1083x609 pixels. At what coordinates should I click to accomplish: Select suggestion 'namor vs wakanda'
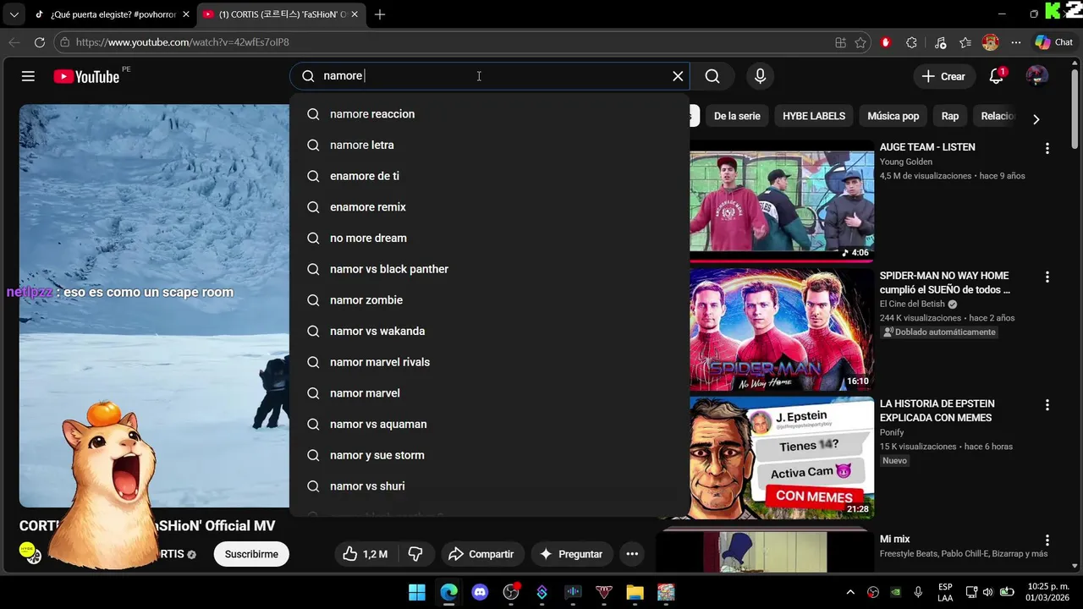point(489,332)
